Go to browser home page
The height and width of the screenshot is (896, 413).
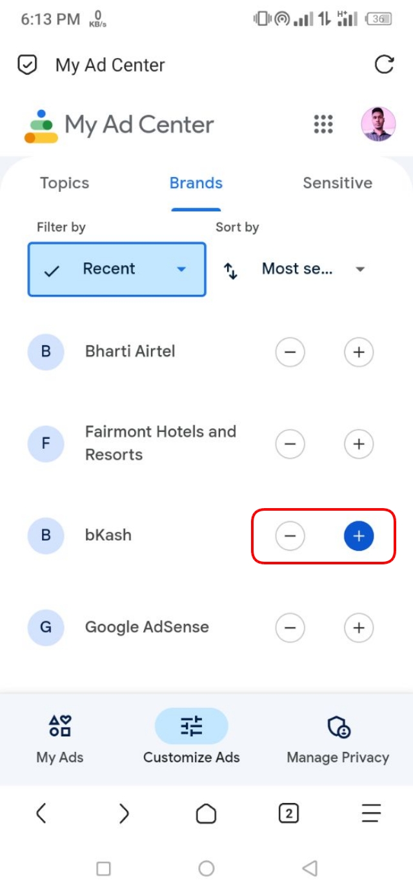click(x=206, y=813)
